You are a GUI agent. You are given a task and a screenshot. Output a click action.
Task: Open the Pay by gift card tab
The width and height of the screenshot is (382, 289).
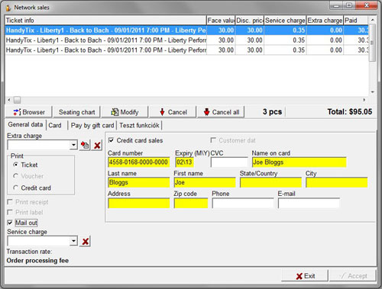(x=92, y=125)
